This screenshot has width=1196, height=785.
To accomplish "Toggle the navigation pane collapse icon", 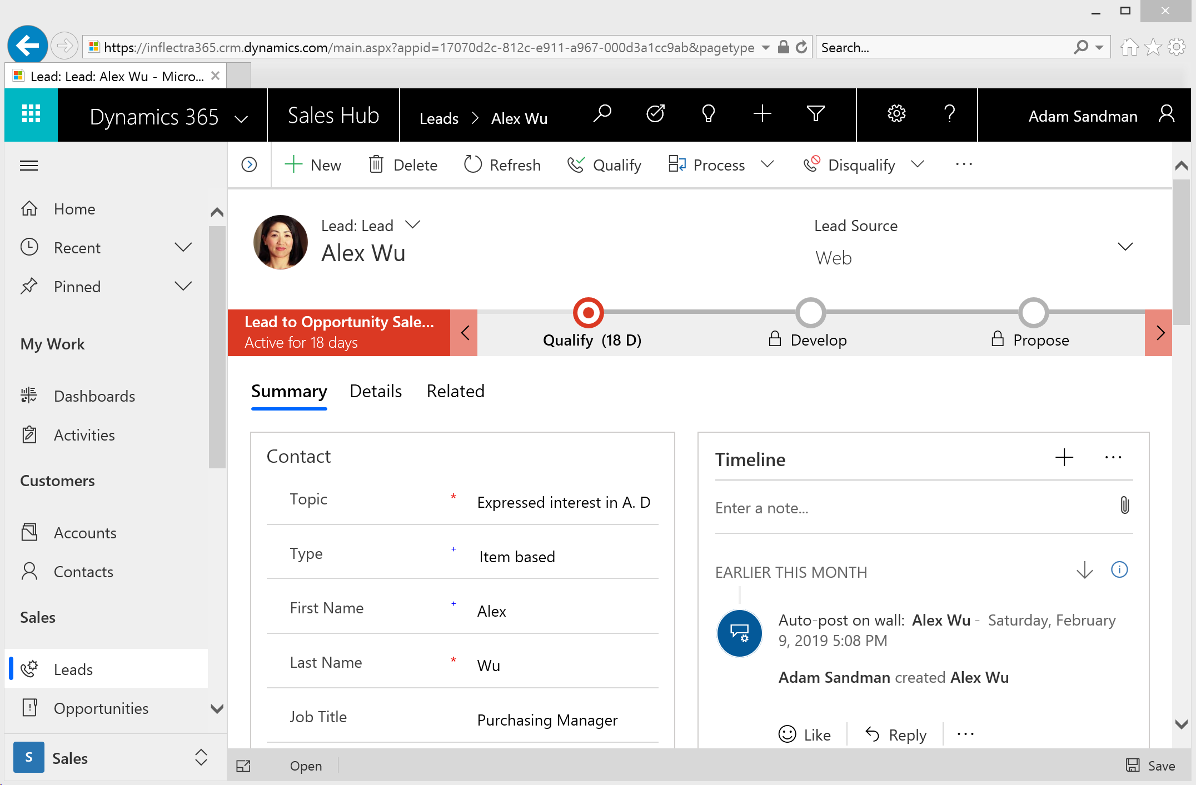I will click(29, 164).
